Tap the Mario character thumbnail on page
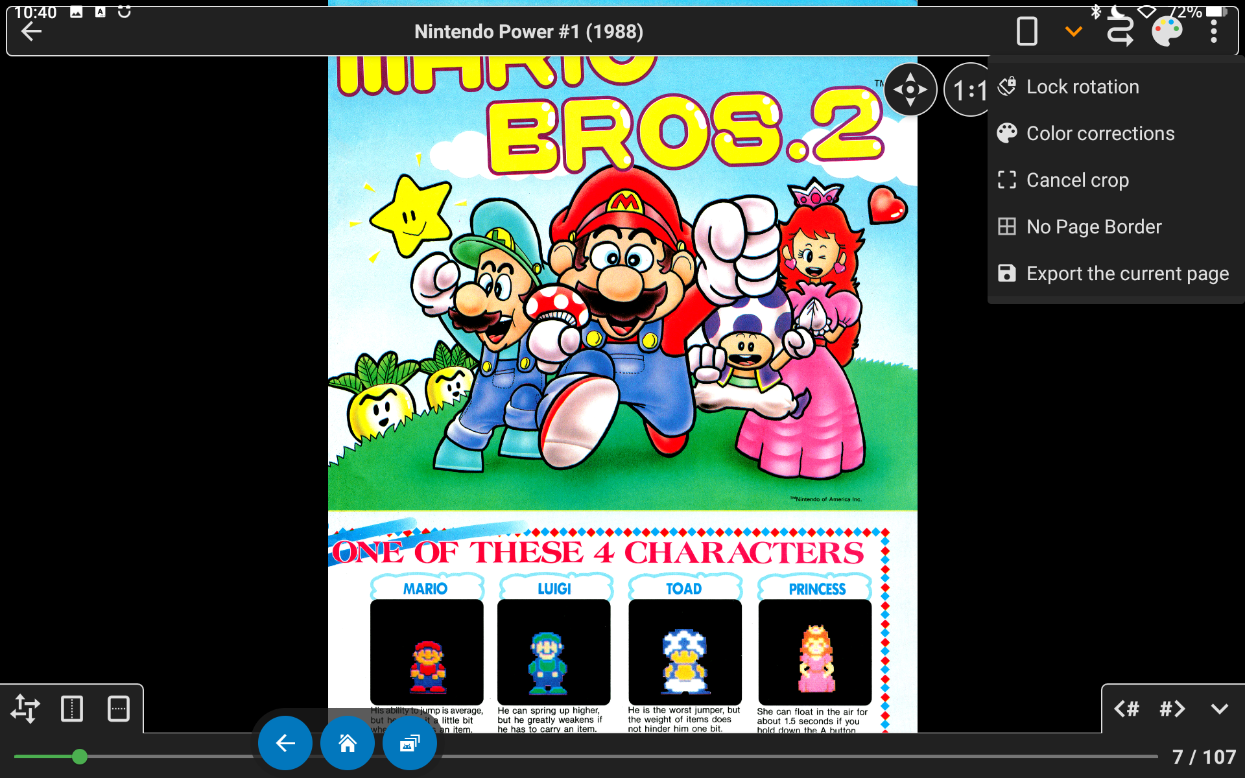 (427, 652)
